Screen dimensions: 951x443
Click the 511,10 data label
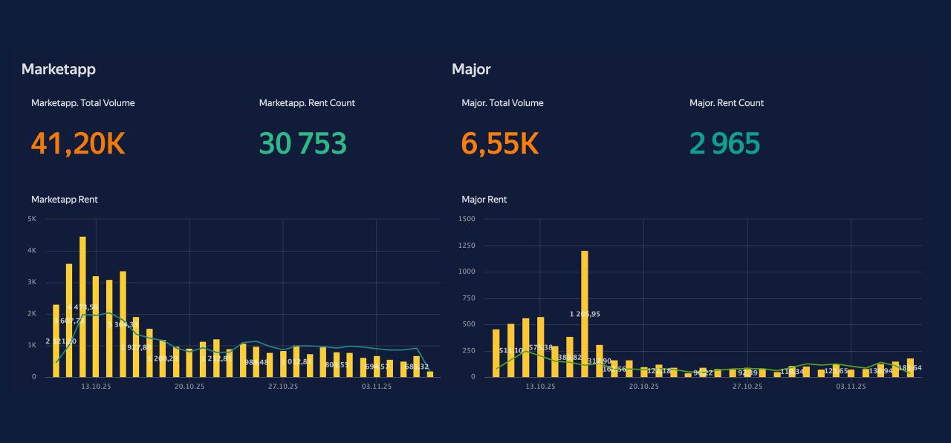pos(511,350)
